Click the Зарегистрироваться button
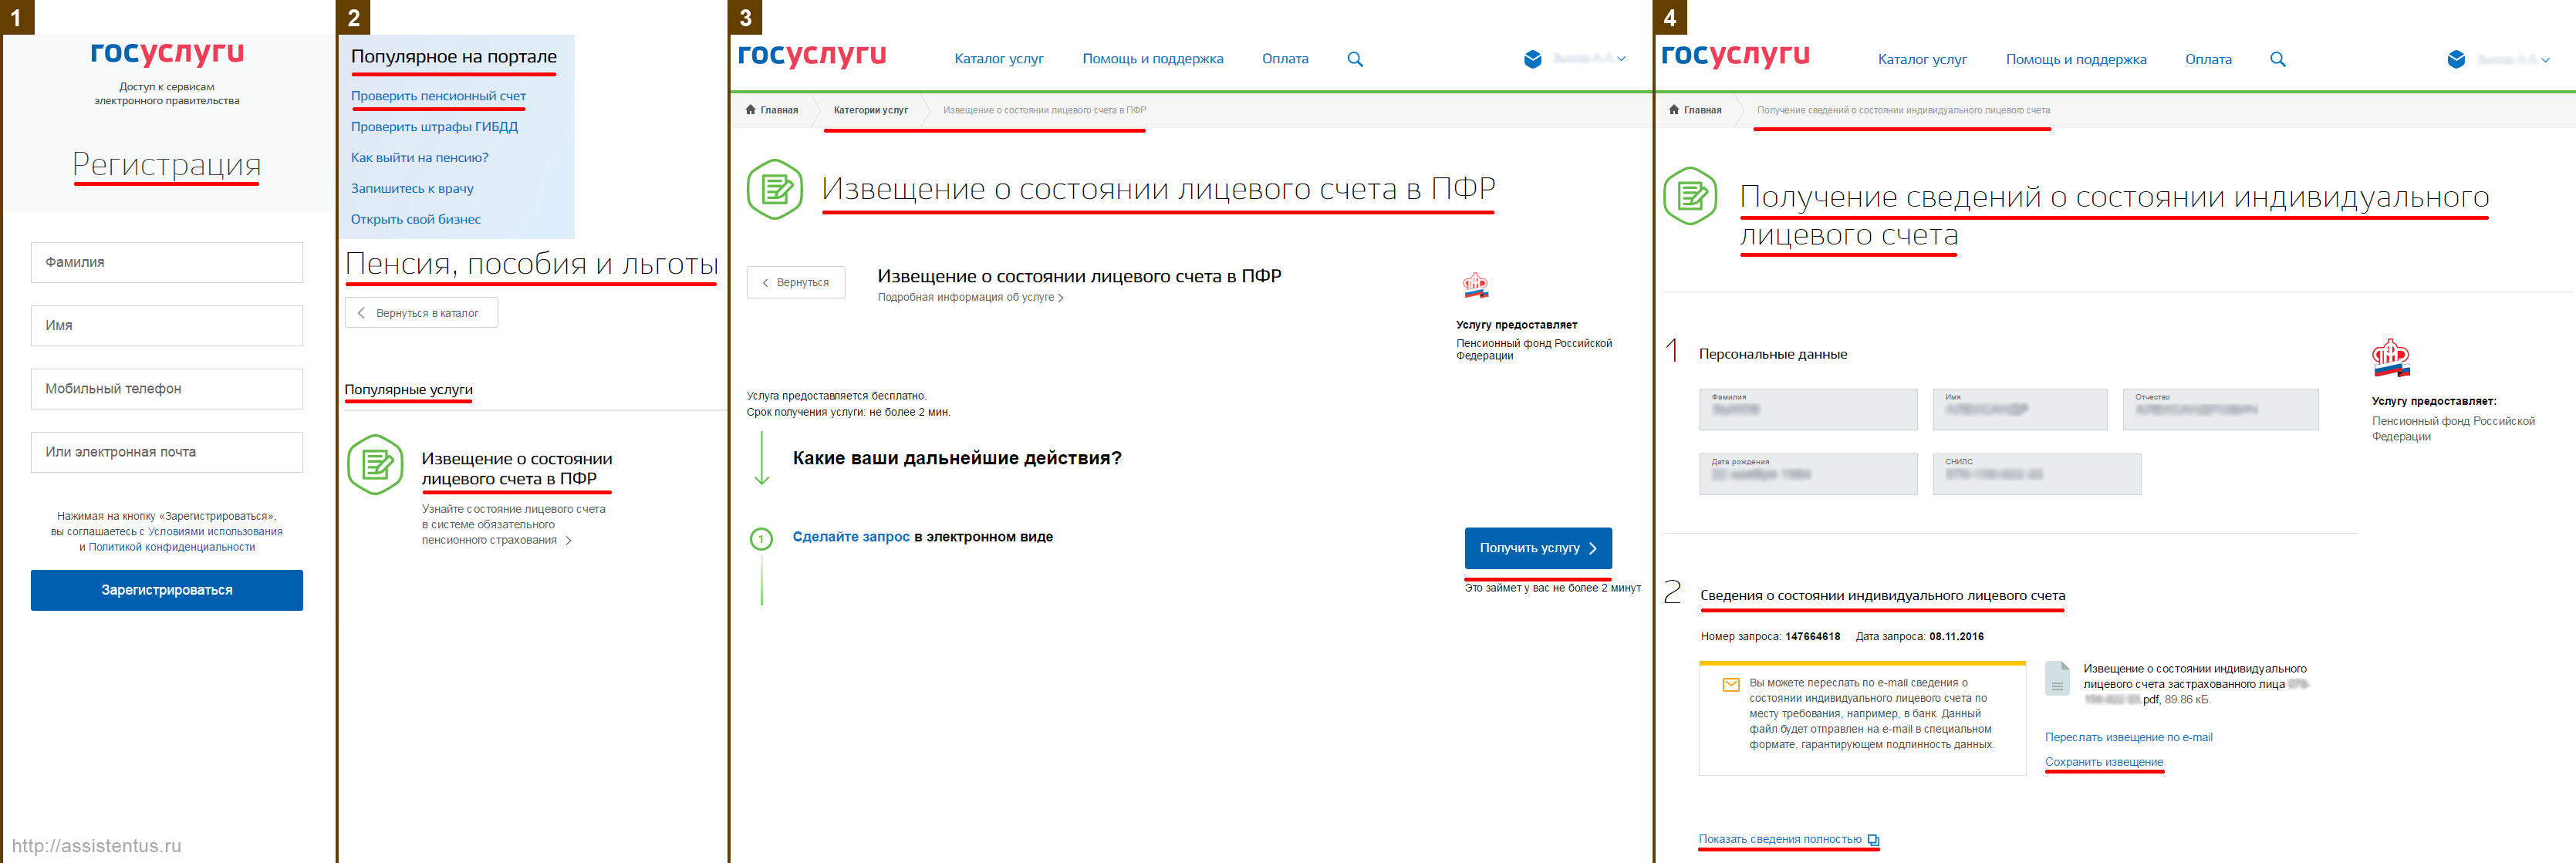Image resolution: width=2576 pixels, height=863 pixels. (x=167, y=590)
